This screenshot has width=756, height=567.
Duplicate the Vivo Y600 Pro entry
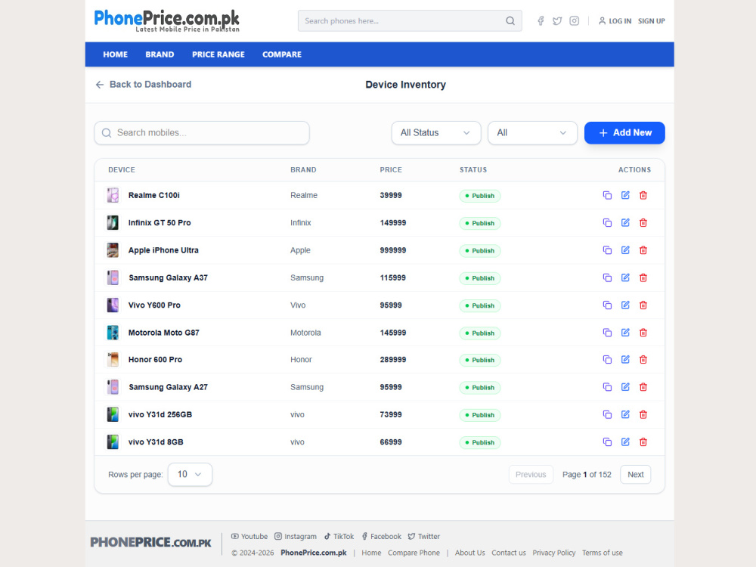607,305
